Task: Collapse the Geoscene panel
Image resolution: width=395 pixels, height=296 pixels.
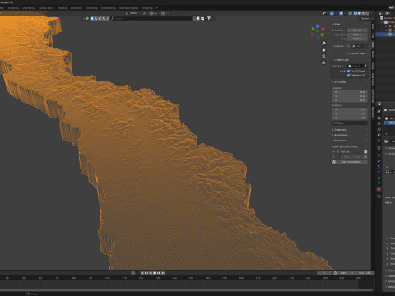Action: [x=339, y=141]
